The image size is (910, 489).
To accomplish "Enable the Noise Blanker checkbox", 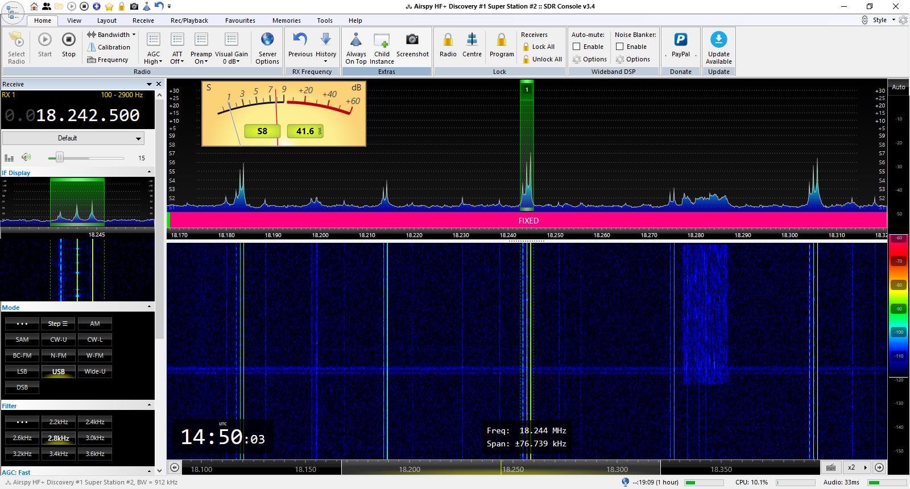I will pyautogui.click(x=620, y=47).
